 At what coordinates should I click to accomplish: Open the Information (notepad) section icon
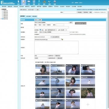tap(23, 2)
